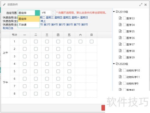Click the document icon beside 动物科学10
The height and width of the screenshot is (113, 150).
pyautogui.click(x=120, y=70)
